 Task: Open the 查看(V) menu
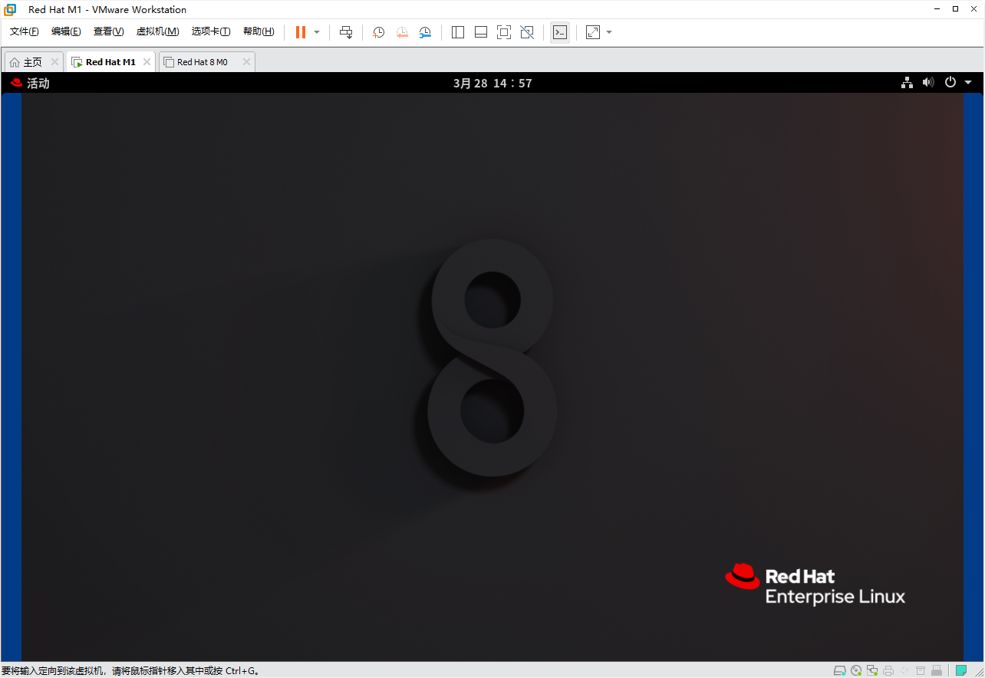click(108, 31)
